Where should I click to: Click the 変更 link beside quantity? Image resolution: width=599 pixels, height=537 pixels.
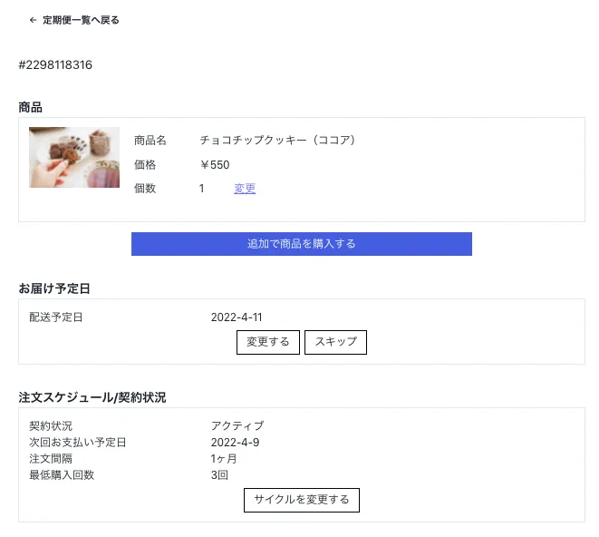245,189
